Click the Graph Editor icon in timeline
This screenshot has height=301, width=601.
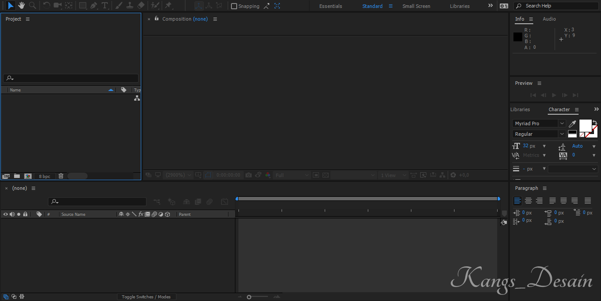click(225, 202)
